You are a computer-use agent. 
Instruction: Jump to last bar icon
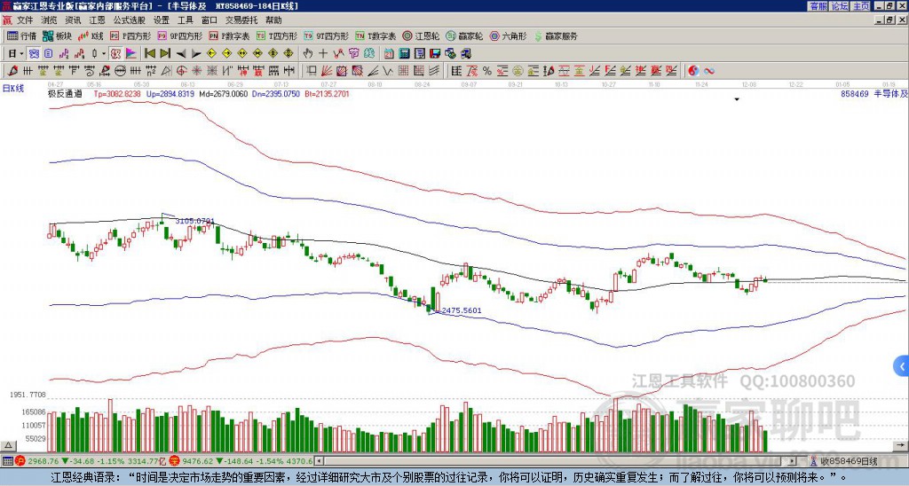click(x=165, y=54)
